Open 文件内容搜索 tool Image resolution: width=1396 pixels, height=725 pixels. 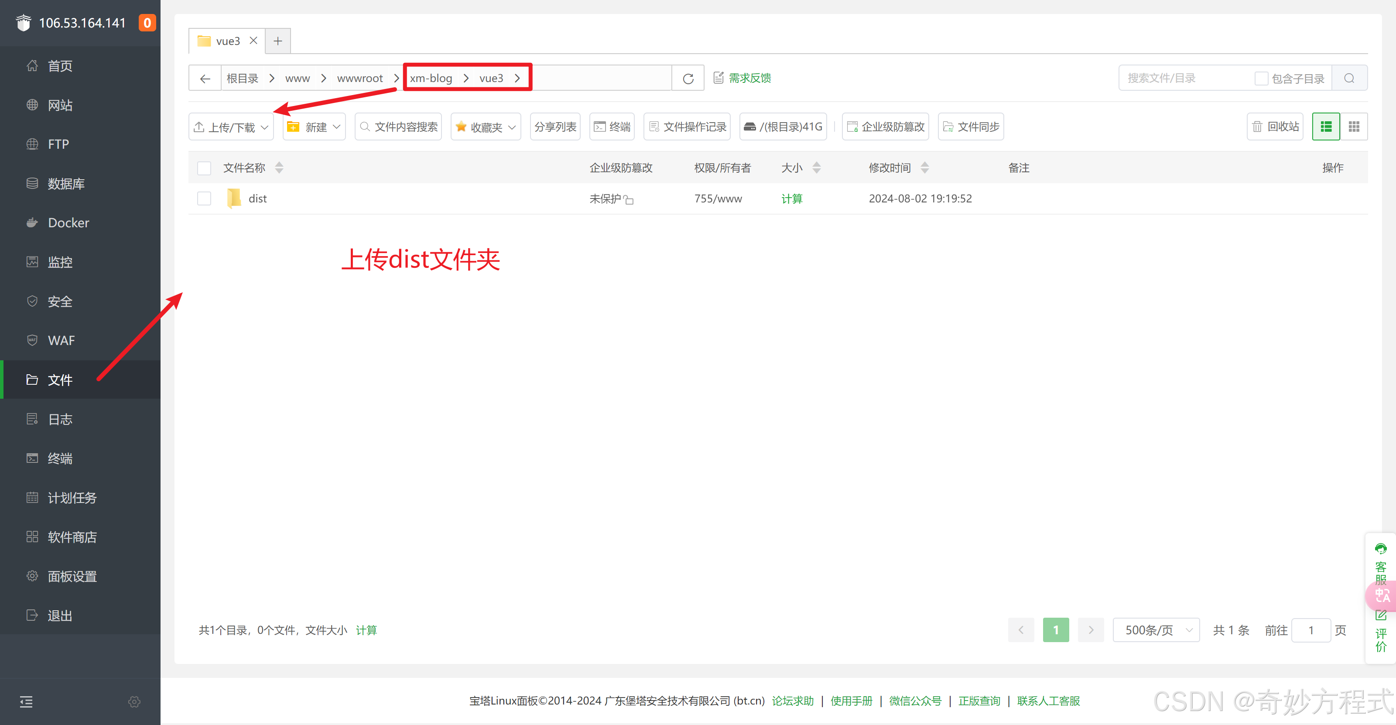pos(398,127)
